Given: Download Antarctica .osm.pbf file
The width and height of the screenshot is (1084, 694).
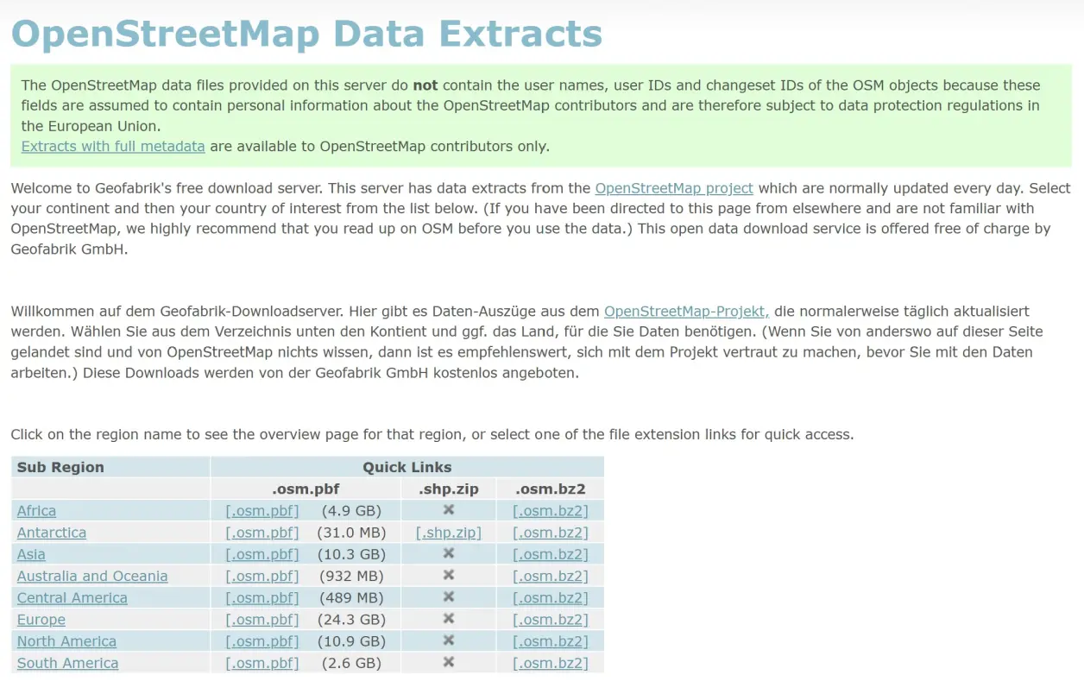Looking at the screenshot, I should coord(262,533).
